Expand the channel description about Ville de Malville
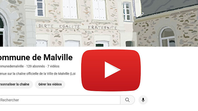 [x=38, y=74]
